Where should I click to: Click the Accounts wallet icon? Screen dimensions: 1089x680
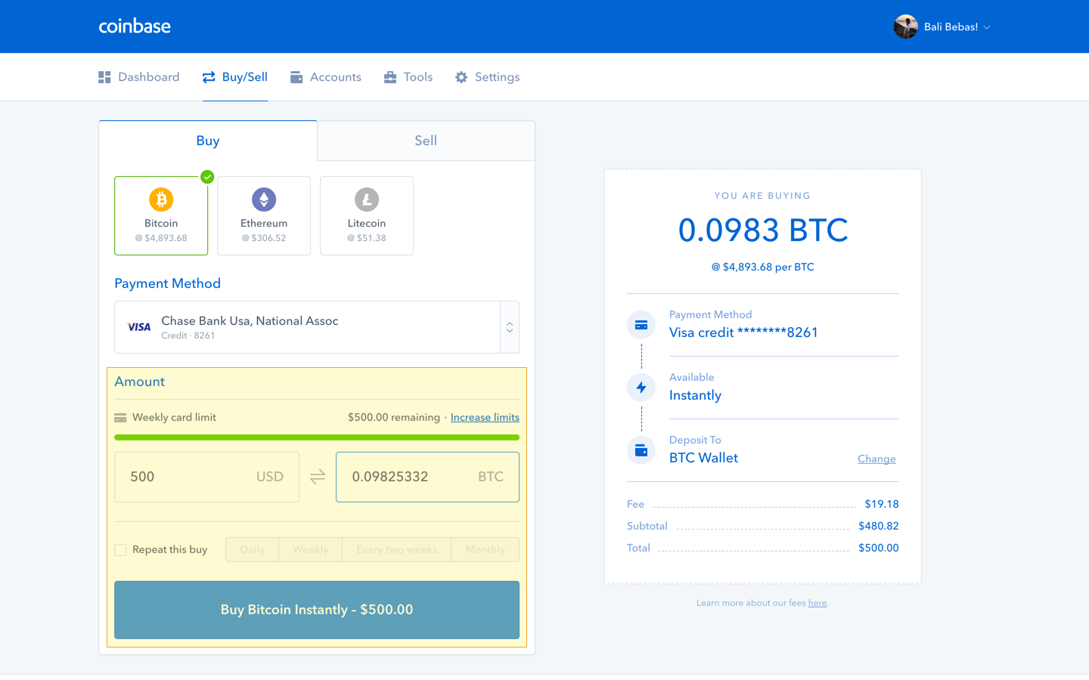click(x=296, y=77)
